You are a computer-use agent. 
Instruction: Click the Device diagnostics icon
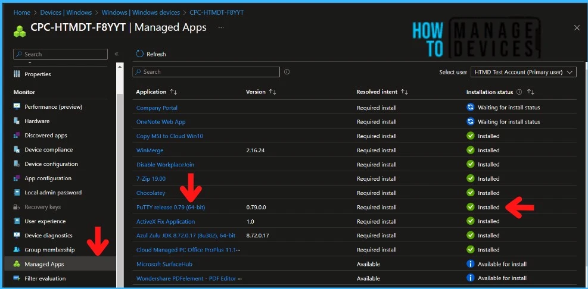click(17, 235)
